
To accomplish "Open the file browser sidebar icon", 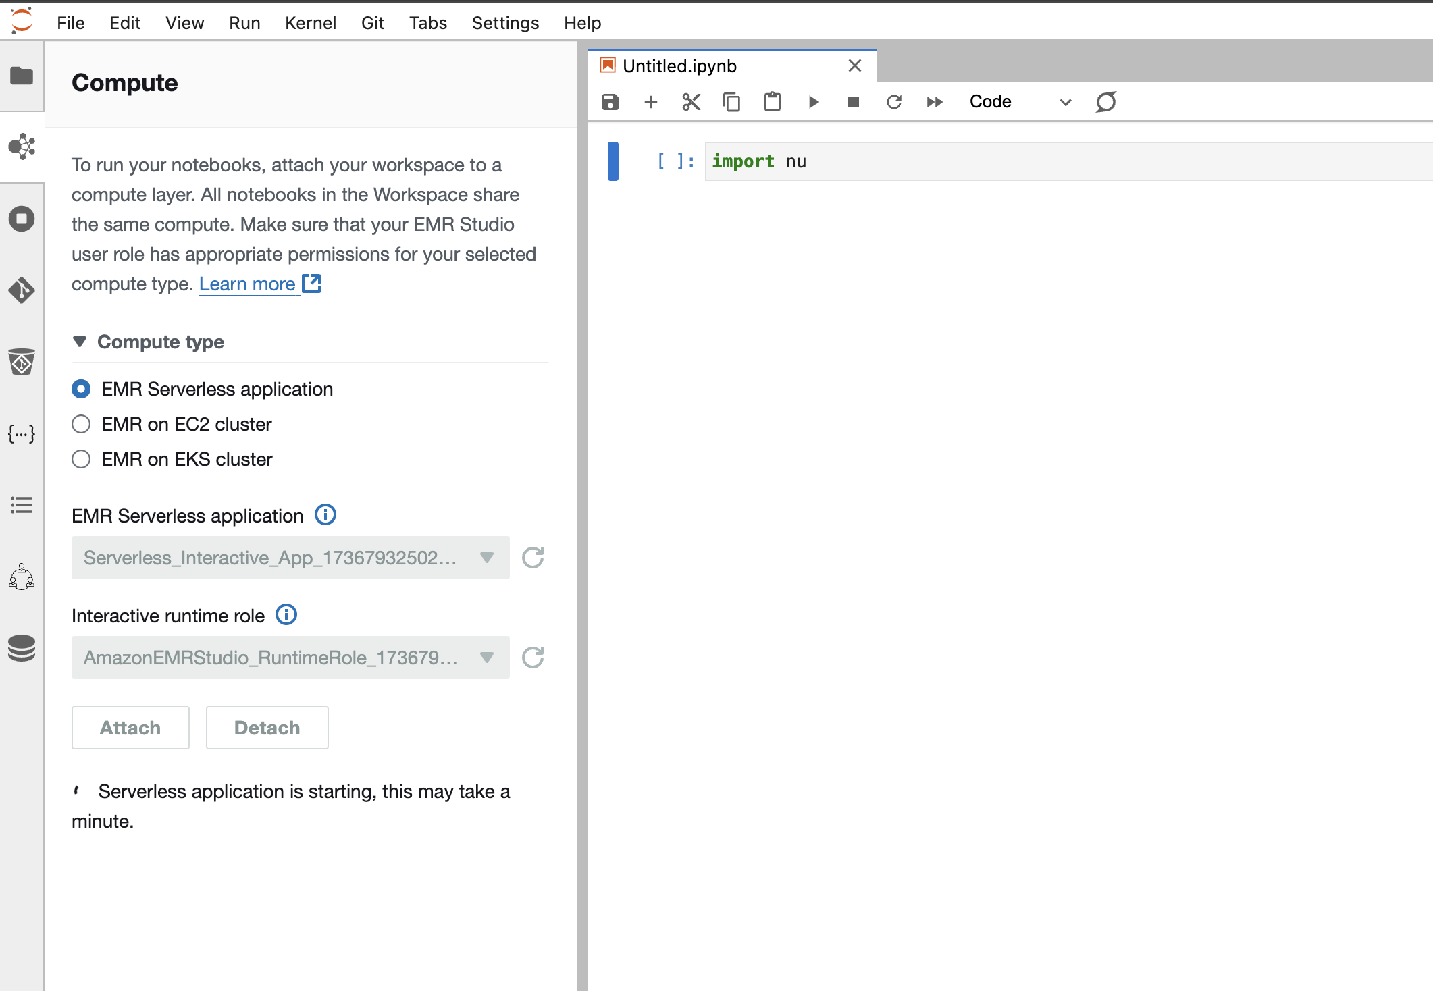I will (x=22, y=76).
